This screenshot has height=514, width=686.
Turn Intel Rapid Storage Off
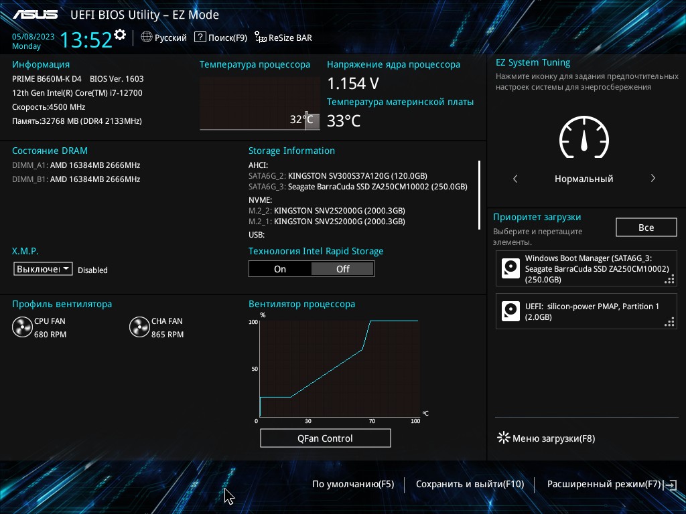[342, 269]
